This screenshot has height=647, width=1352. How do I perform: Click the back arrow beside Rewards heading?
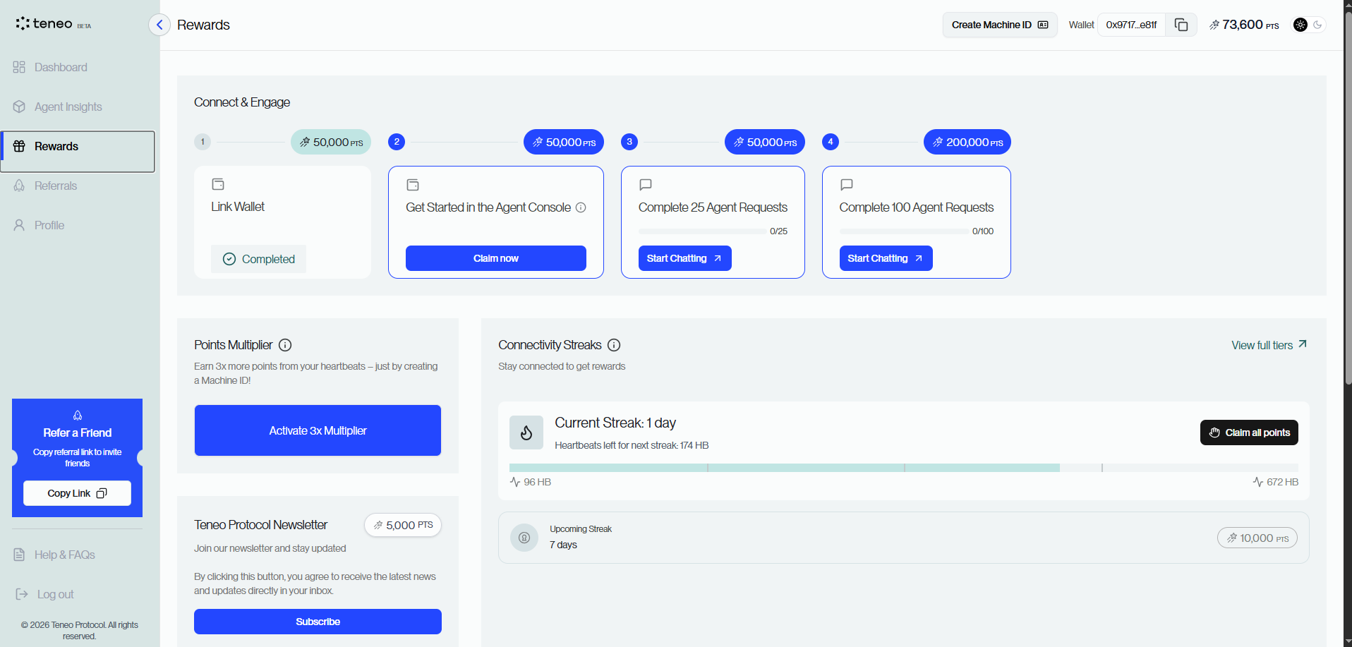[x=159, y=25]
